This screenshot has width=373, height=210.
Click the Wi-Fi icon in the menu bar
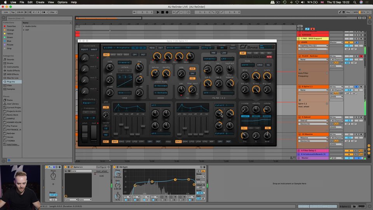coord(297,2)
